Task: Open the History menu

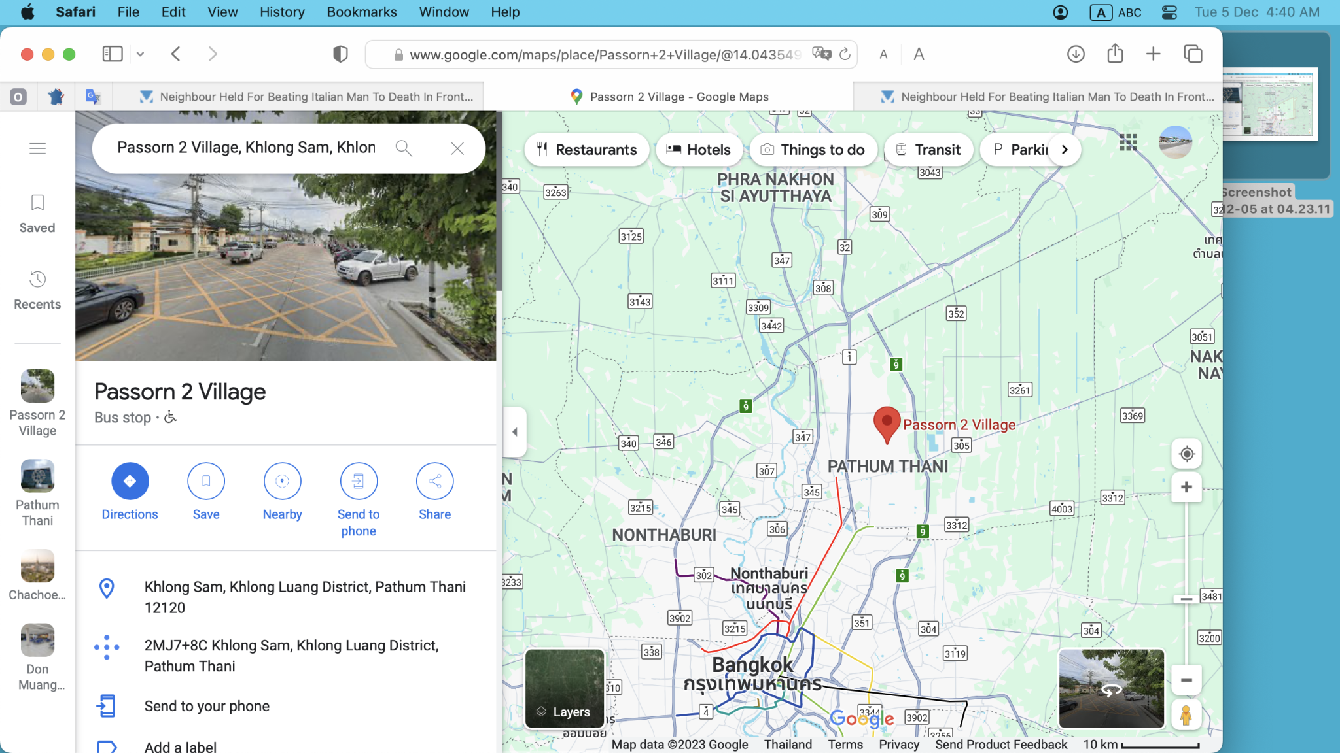Action: pyautogui.click(x=282, y=12)
